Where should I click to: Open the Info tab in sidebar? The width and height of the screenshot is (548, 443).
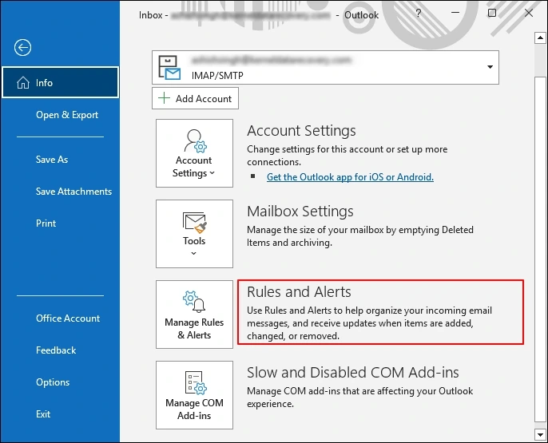[x=60, y=82]
